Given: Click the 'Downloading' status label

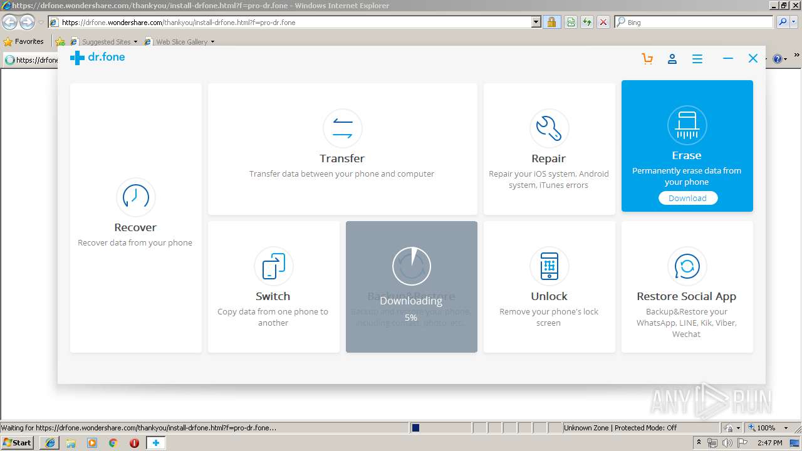Looking at the screenshot, I should point(411,301).
